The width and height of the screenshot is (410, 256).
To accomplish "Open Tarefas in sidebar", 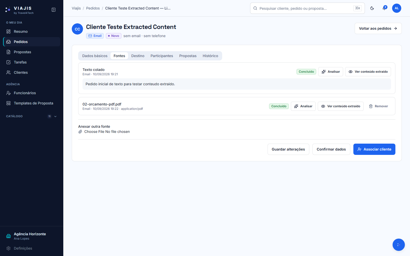I will pyautogui.click(x=32, y=62).
